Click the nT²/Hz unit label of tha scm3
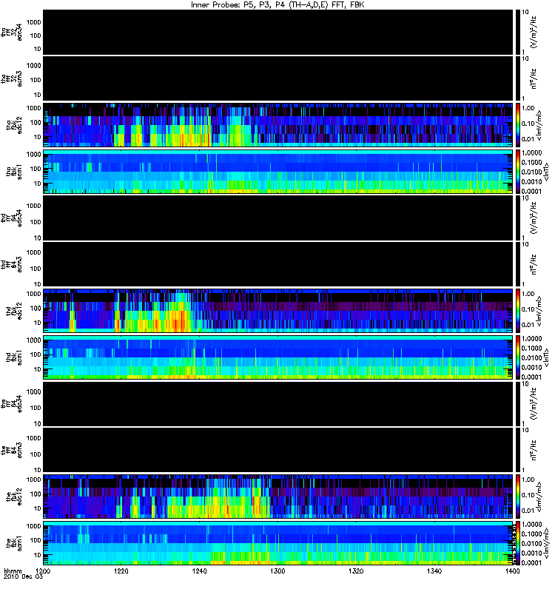The height and width of the screenshot is (592, 555). 534,78
